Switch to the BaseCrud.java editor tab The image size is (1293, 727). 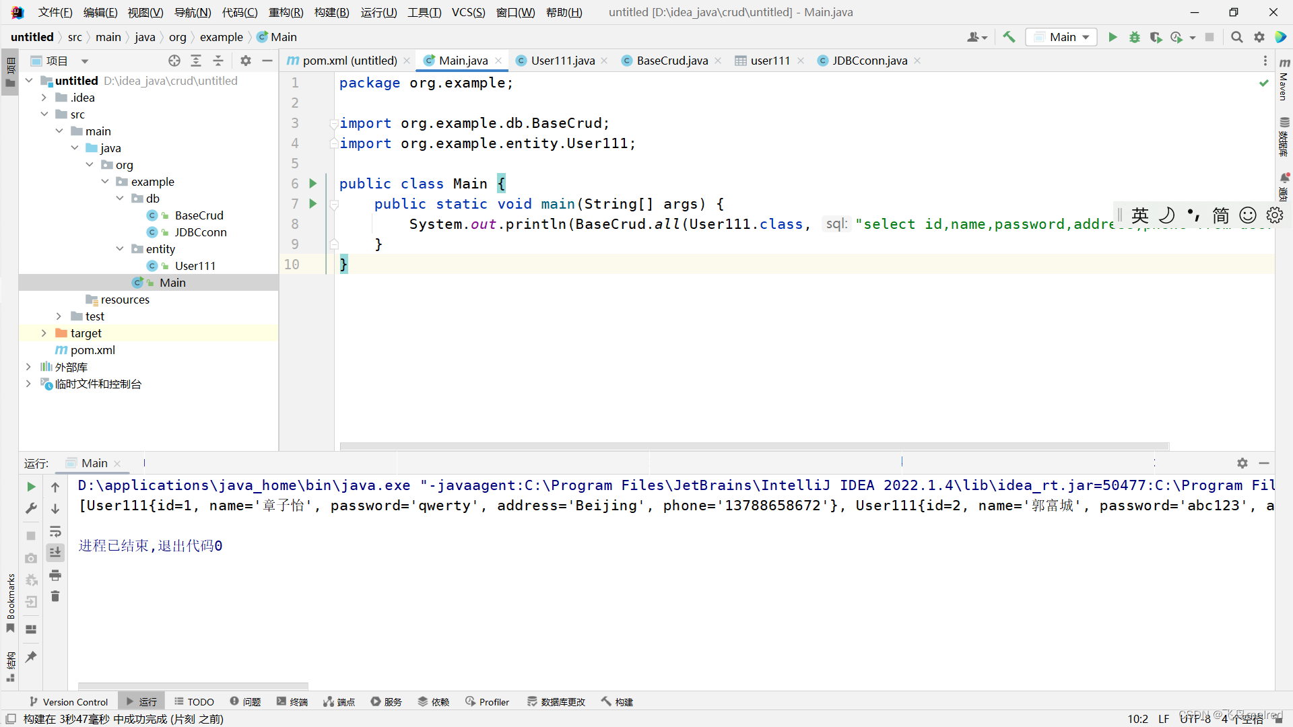point(670,61)
